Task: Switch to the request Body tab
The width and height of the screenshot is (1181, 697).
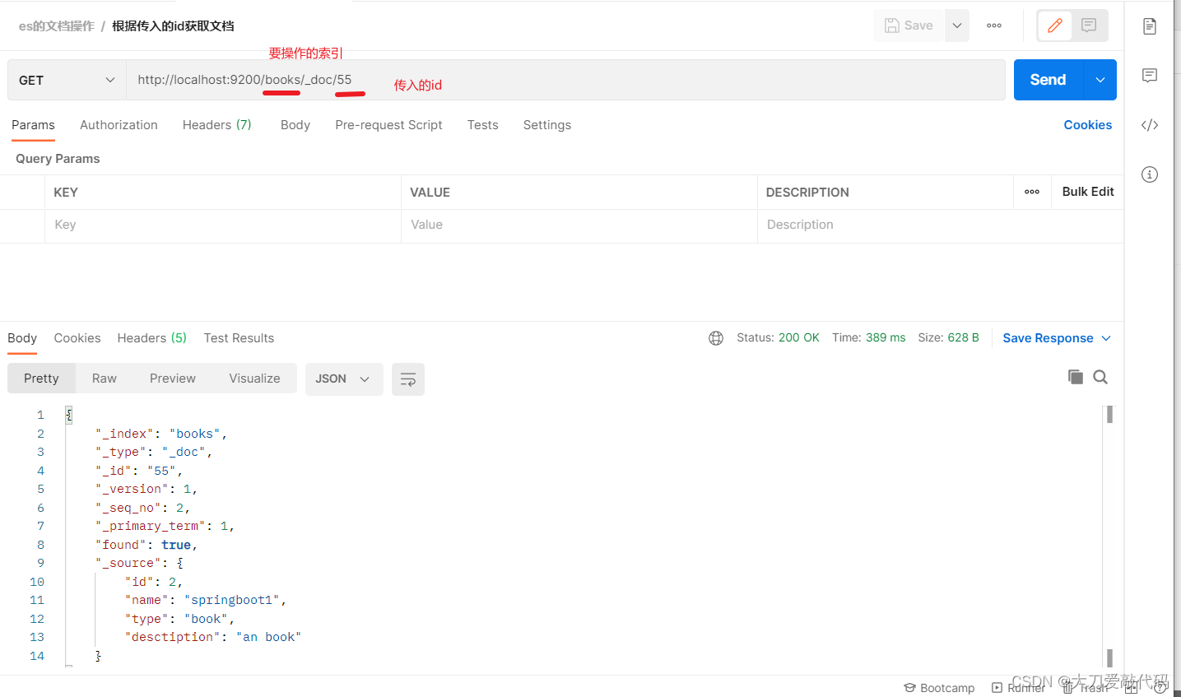Action: tap(295, 125)
